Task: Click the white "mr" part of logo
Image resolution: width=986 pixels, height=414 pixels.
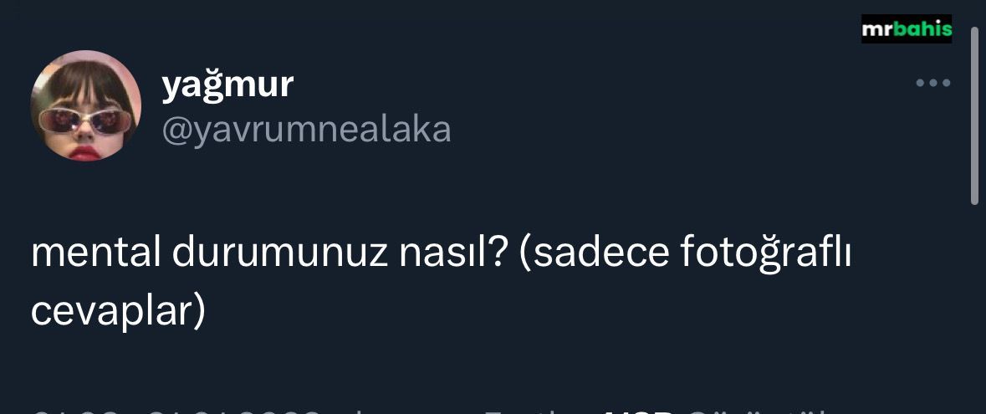Action: coord(876,31)
